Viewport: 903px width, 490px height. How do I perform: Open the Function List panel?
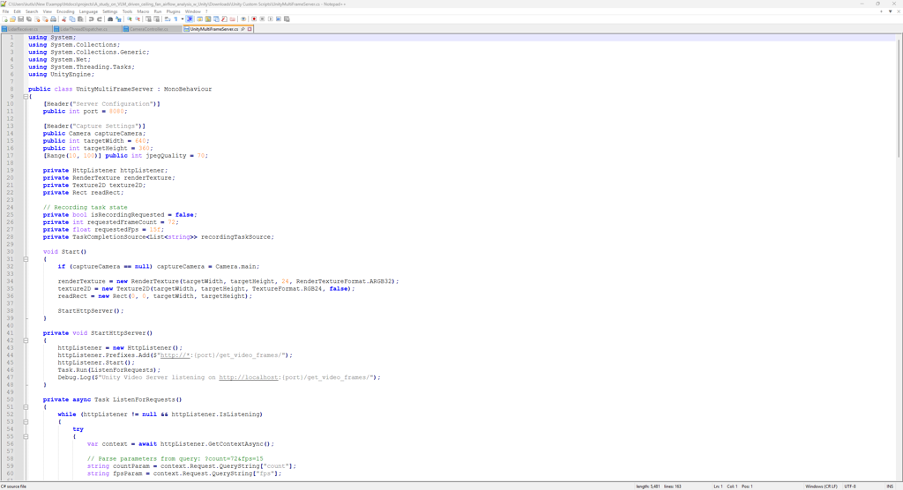(223, 19)
